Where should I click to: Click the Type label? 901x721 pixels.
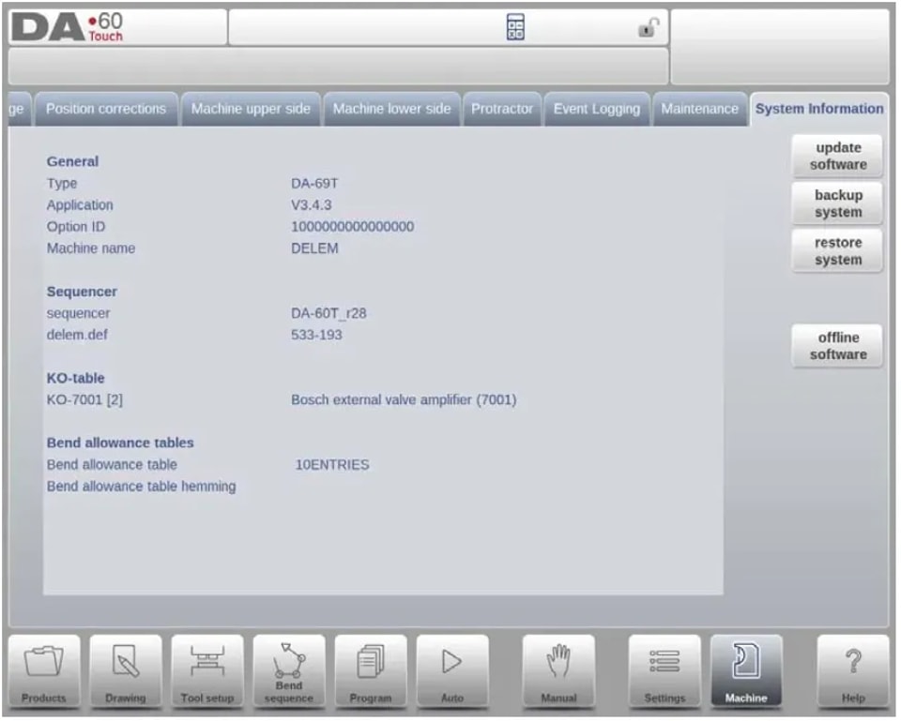click(x=62, y=184)
